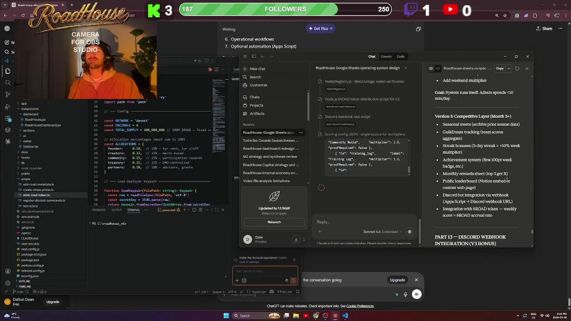Open the Claude hamburger menu
This screenshot has width=571, height=321.
click(x=245, y=56)
